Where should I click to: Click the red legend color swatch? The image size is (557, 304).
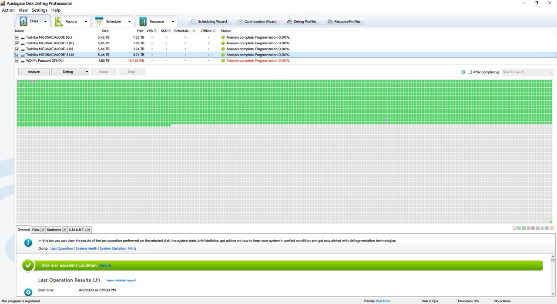(533, 228)
